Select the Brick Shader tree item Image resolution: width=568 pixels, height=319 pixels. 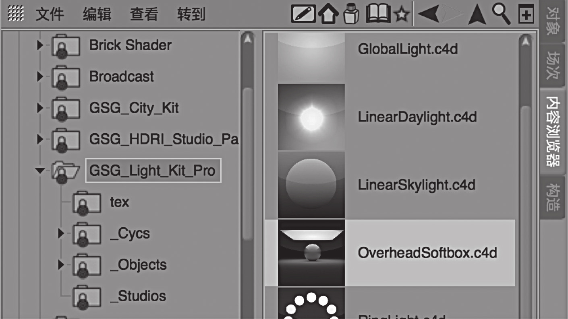tap(130, 45)
